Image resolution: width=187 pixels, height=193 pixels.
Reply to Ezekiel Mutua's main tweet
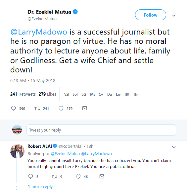(x=14, y=108)
